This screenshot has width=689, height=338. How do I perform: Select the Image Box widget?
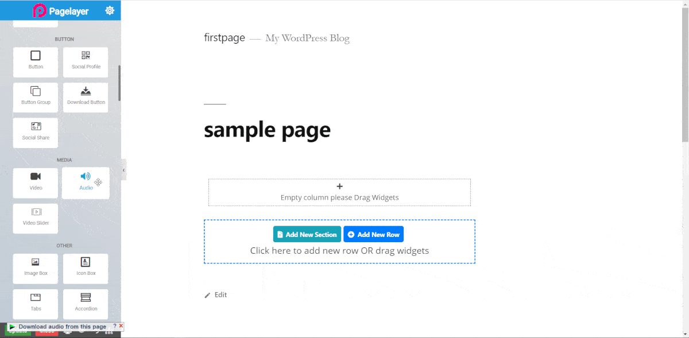click(x=35, y=268)
